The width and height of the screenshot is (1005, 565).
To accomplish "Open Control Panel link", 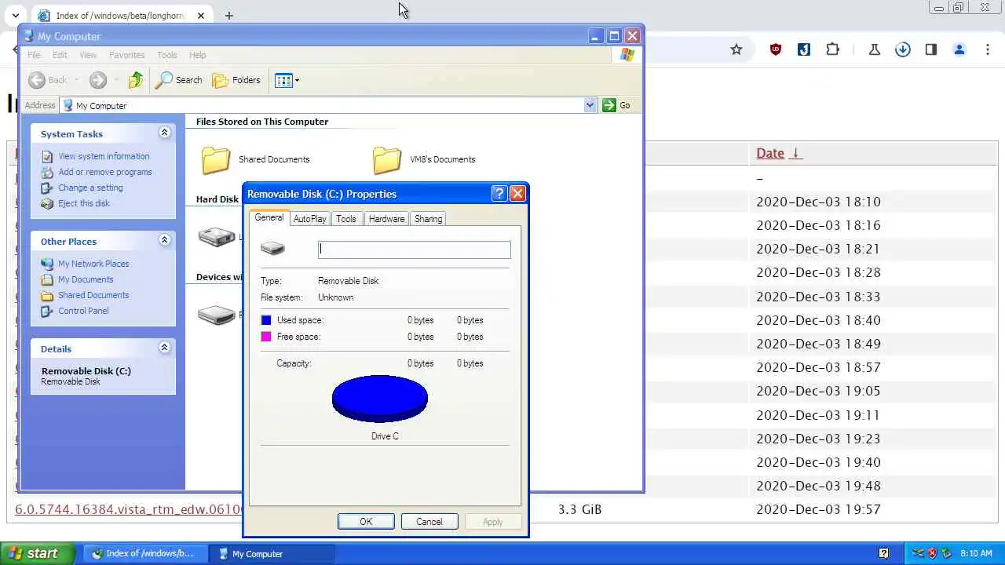I will click(x=83, y=311).
